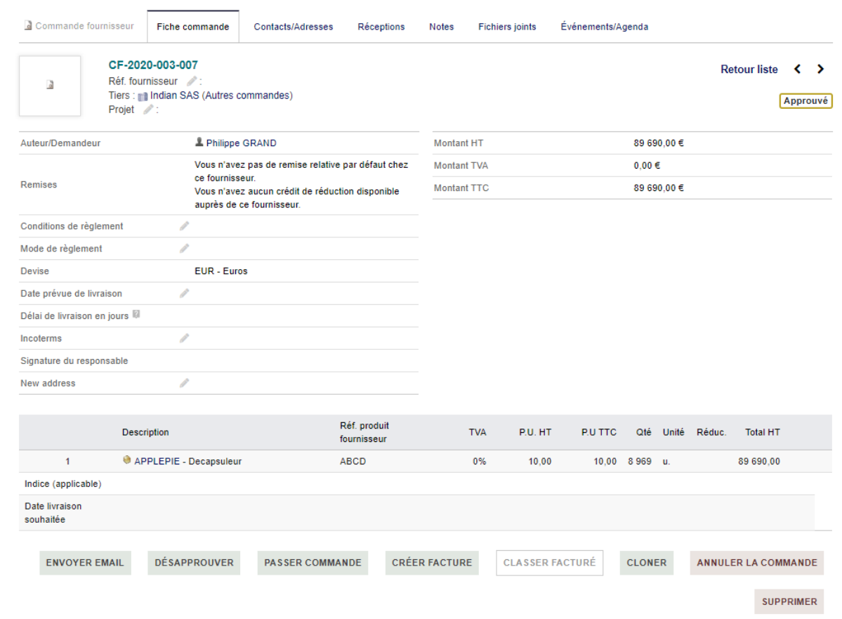Go to previous order arrow
842x619 pixels.
[798, 69]
